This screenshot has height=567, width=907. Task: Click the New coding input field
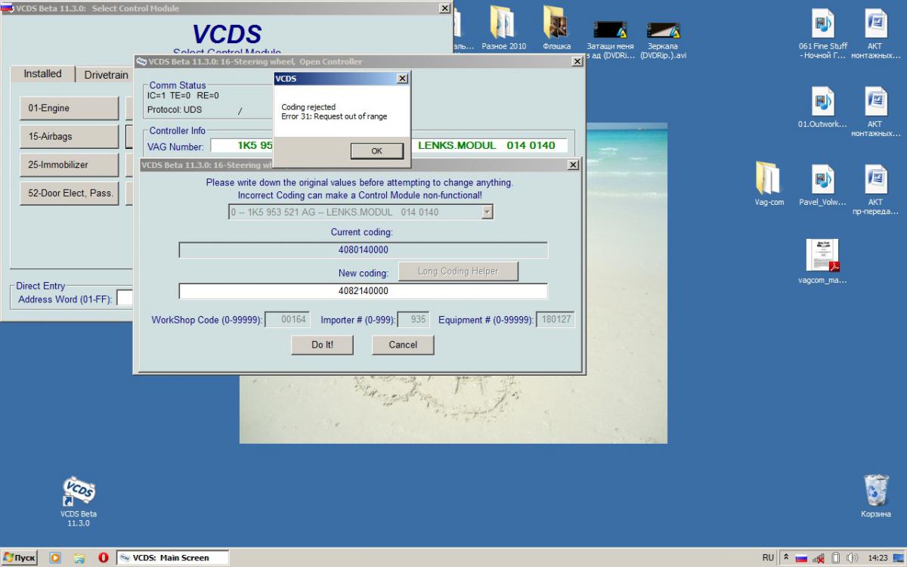[x=363, y=291]
